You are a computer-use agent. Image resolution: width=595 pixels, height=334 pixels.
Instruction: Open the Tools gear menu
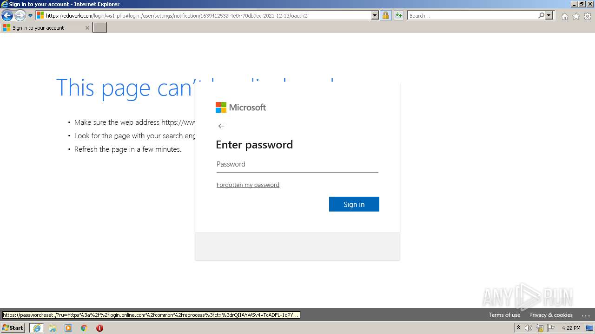point(588,16)
